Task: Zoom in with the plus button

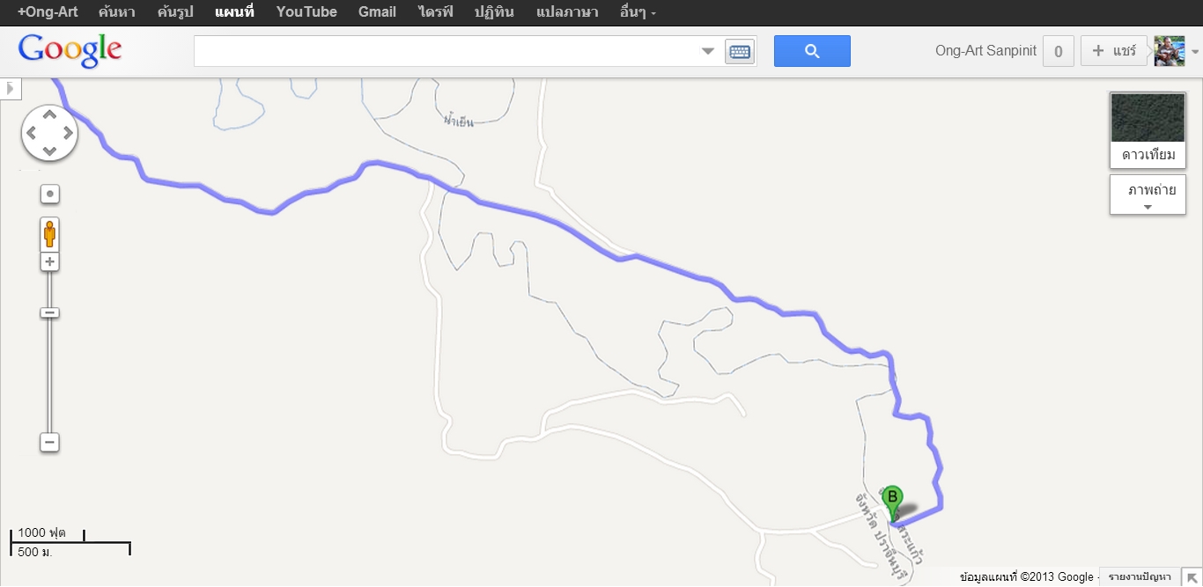Action: click(x=50, y=261)
